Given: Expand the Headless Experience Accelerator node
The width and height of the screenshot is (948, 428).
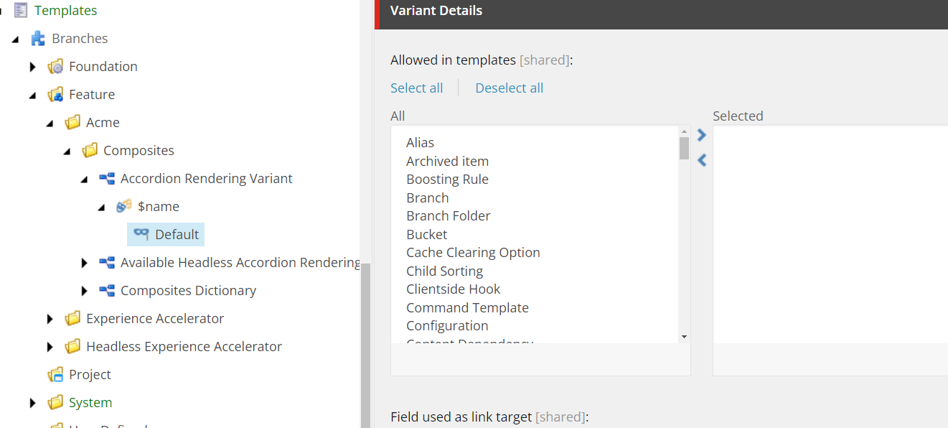Looking at the screenshot, I should [50, 347].
